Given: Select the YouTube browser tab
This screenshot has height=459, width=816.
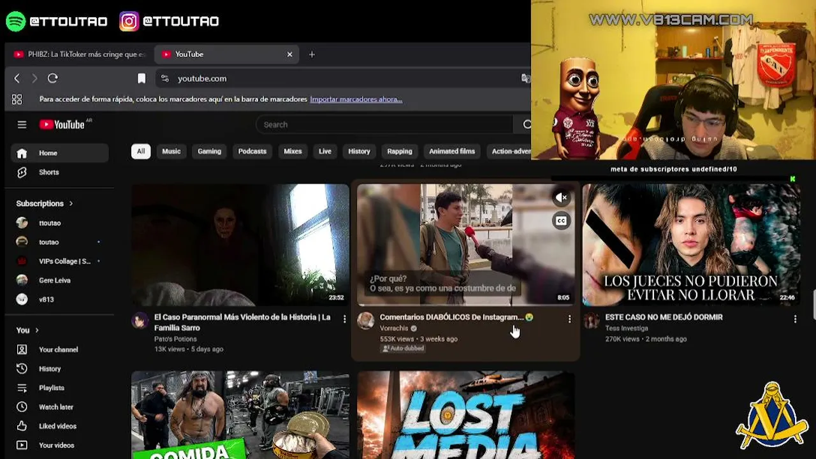Looking at the screenshot, I should [x=227, y=54].
